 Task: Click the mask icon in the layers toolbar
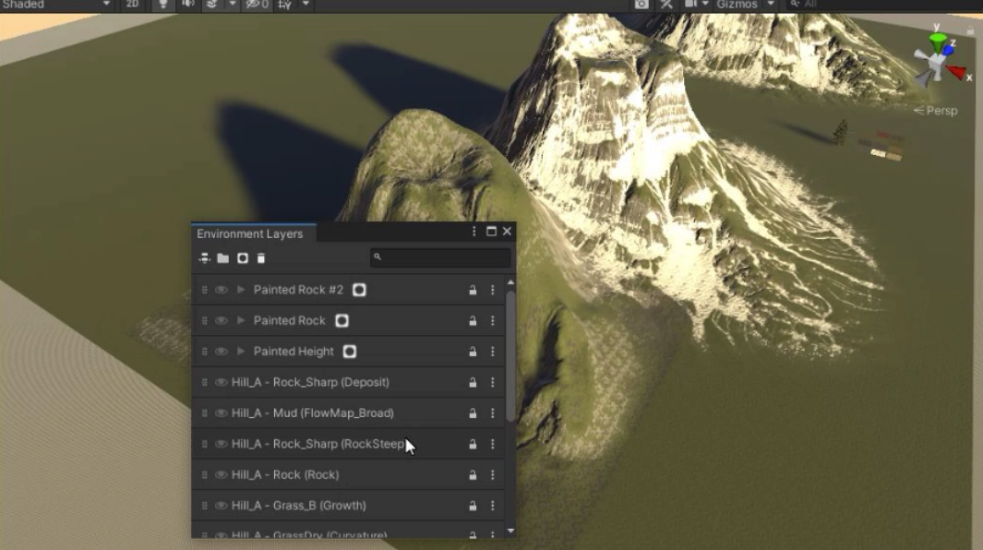pyautogui.click(x=243, y=258)
